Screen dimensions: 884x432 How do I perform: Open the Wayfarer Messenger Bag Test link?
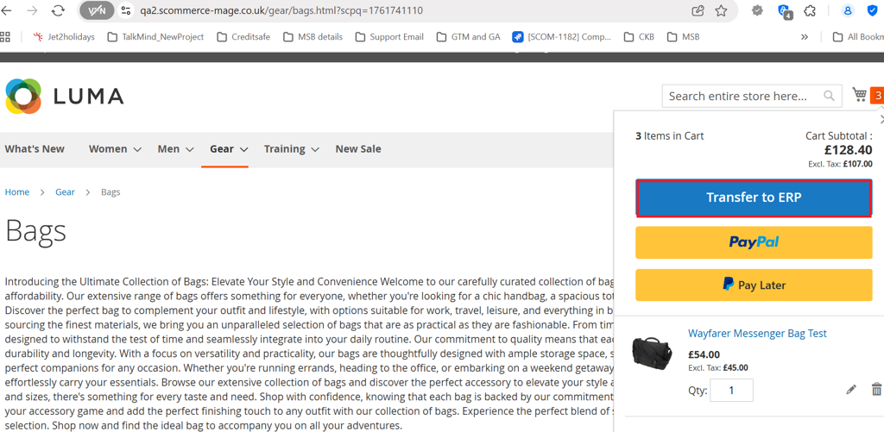coord(757,334)
